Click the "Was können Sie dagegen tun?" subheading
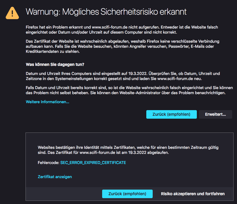This screenshot has height=204, width=237. (x=55, y=65)
